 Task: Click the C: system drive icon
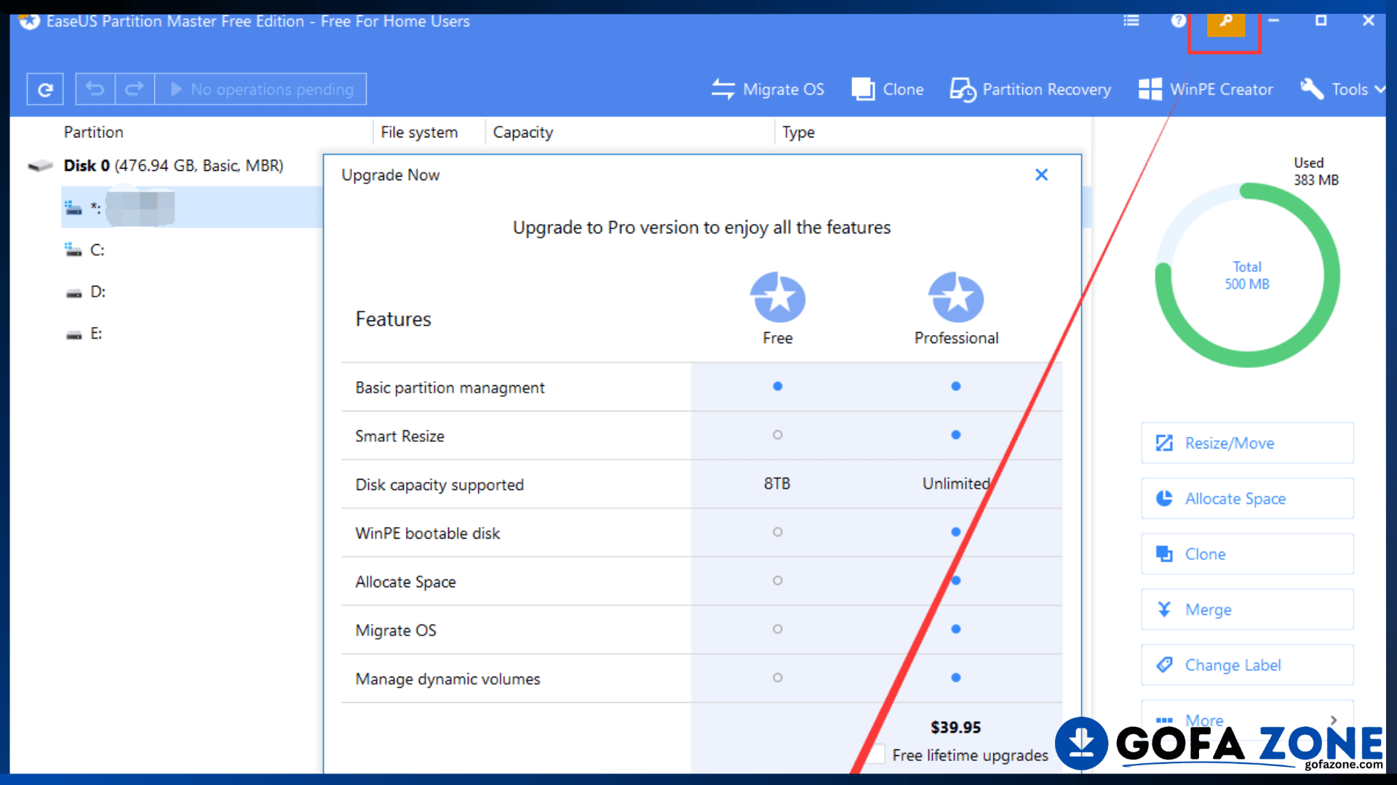coord(73,250)
